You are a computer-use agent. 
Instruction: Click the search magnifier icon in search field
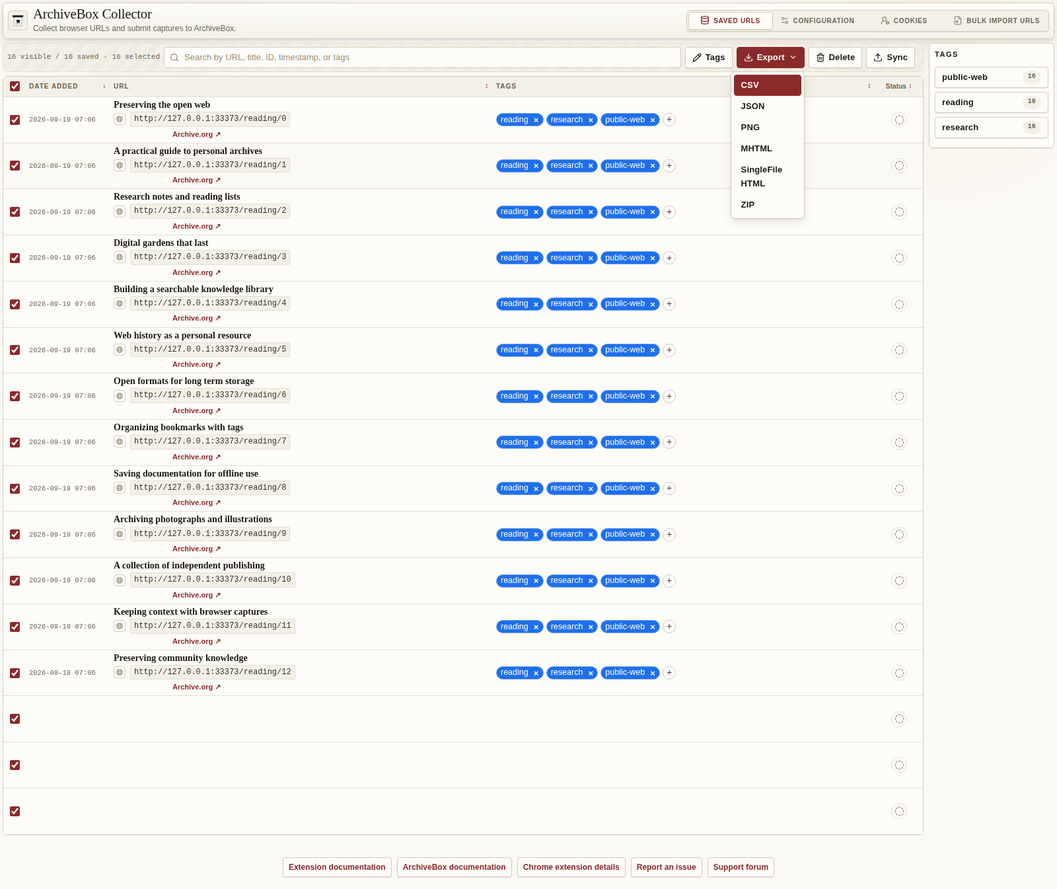[174, 58]
